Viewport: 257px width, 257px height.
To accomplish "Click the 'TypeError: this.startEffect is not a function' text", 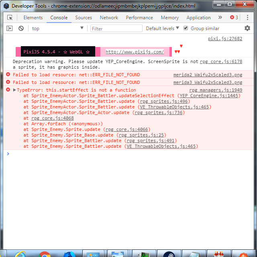I will coord(76,90).
